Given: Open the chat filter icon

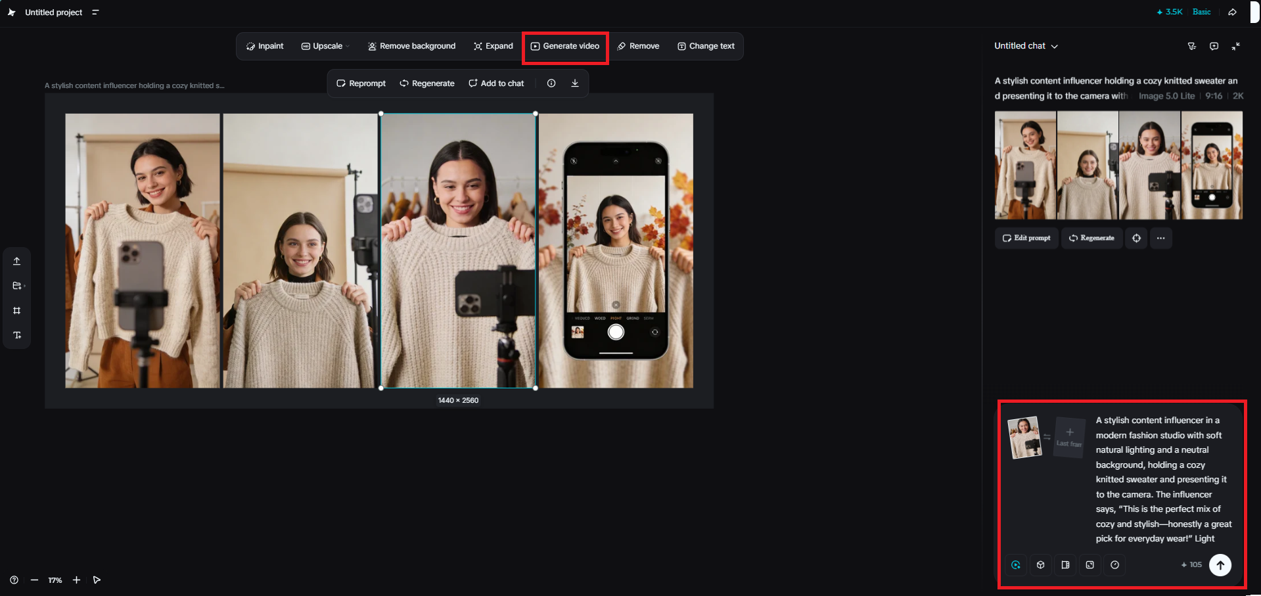Looking at the screenshot, I should 1191,46.
